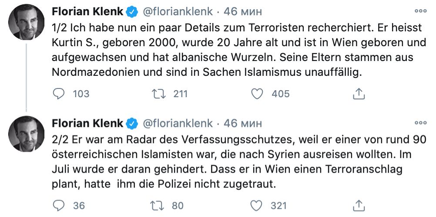The image size is (436, 217).
Task: Open the more options menu on second tweet
Action: coord(420,123)
